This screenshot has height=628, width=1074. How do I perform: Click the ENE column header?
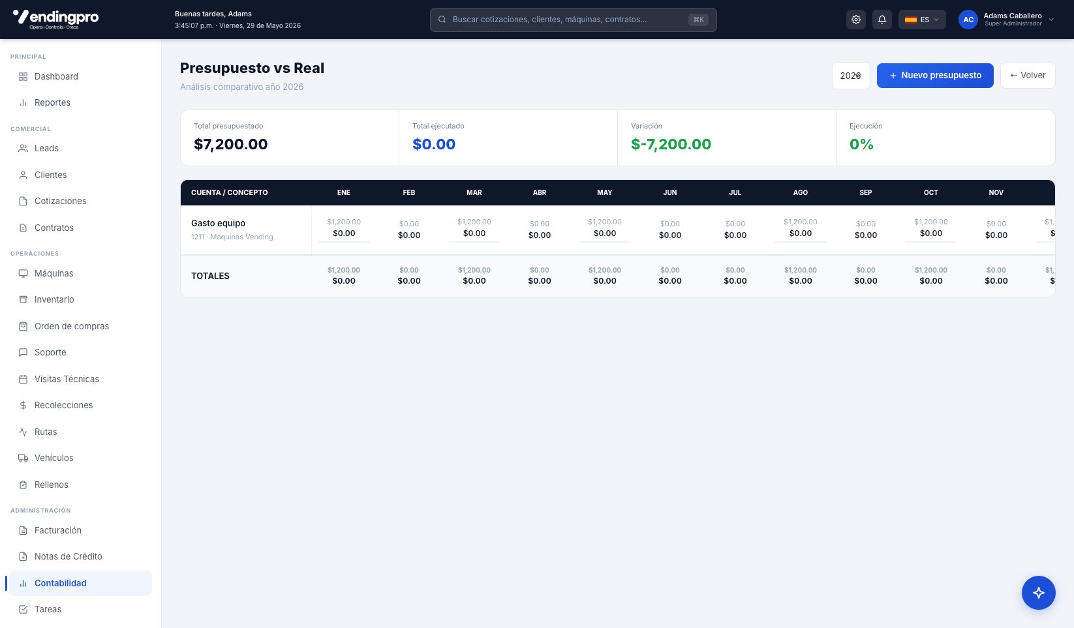pos(344,192)
